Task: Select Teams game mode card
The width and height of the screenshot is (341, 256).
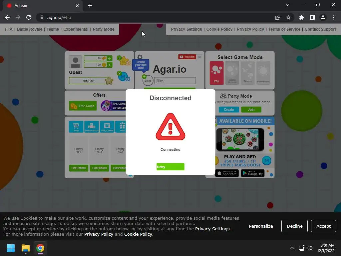Action: tap(248, 73)
